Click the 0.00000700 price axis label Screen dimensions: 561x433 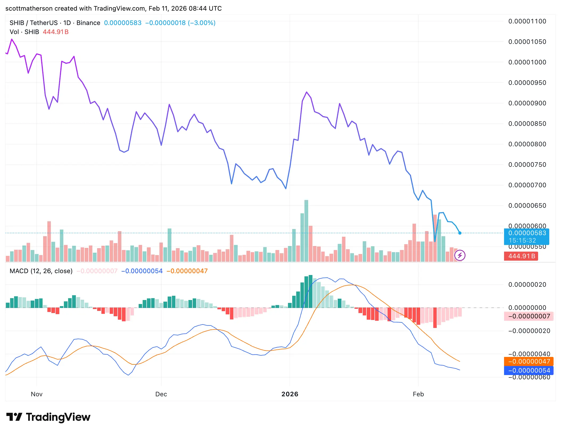(x=527, y=185)
